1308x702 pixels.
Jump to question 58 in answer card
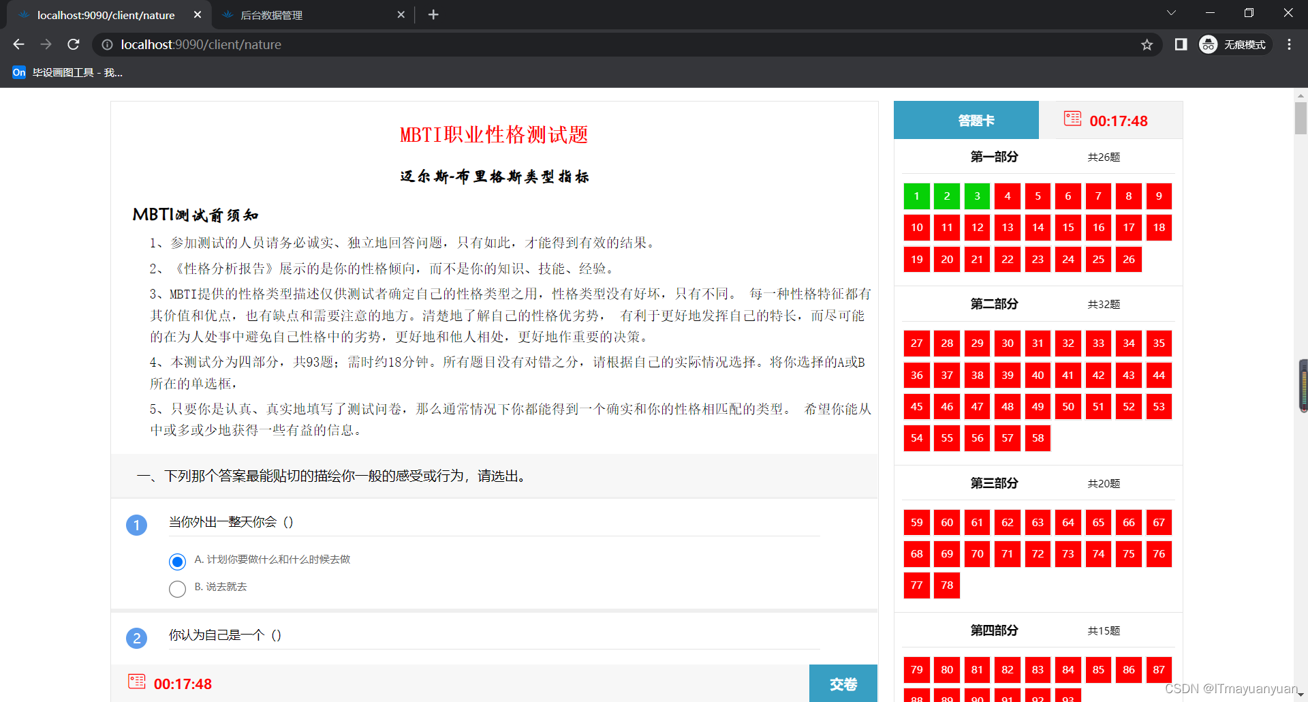1038,438
